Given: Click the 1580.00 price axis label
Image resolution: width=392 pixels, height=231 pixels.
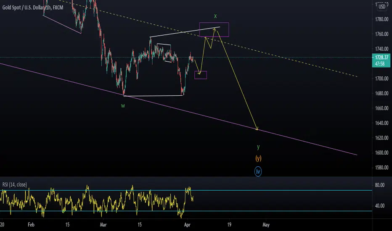Looking at the screenshot, I should [x=382, y=168].
